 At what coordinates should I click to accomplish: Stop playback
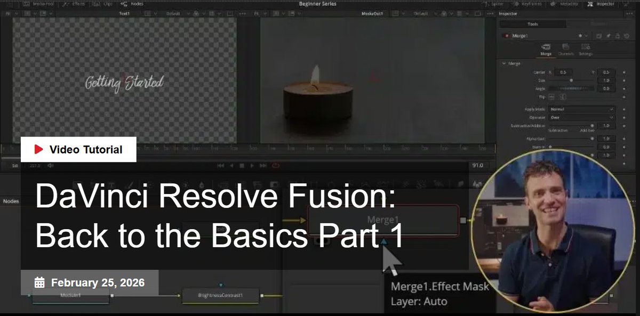point(242,166)
